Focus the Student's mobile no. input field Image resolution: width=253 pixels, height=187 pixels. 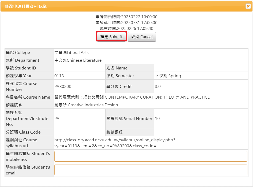point(151,156)
